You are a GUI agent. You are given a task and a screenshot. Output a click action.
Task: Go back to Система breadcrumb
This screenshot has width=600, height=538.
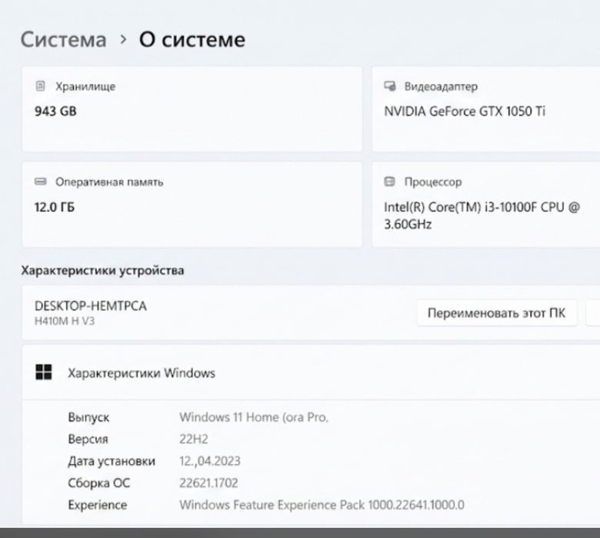coord(64,39)
